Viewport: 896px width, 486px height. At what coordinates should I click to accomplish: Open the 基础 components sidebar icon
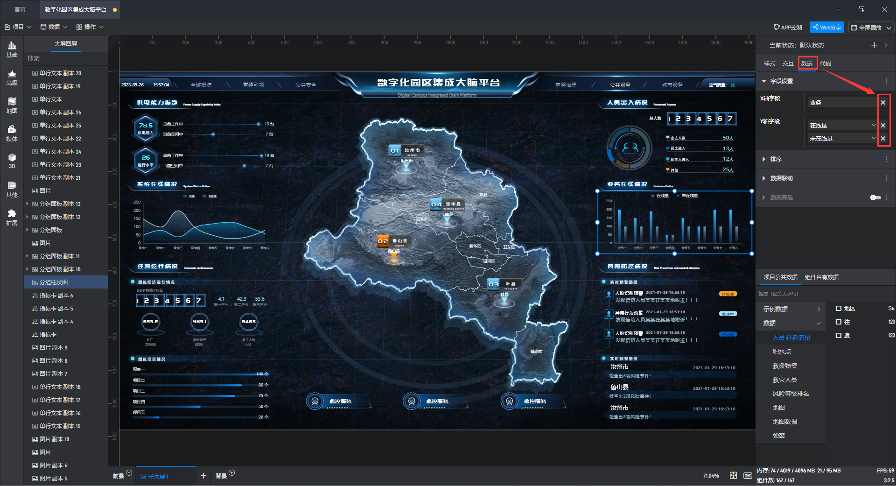coord(12,49)
